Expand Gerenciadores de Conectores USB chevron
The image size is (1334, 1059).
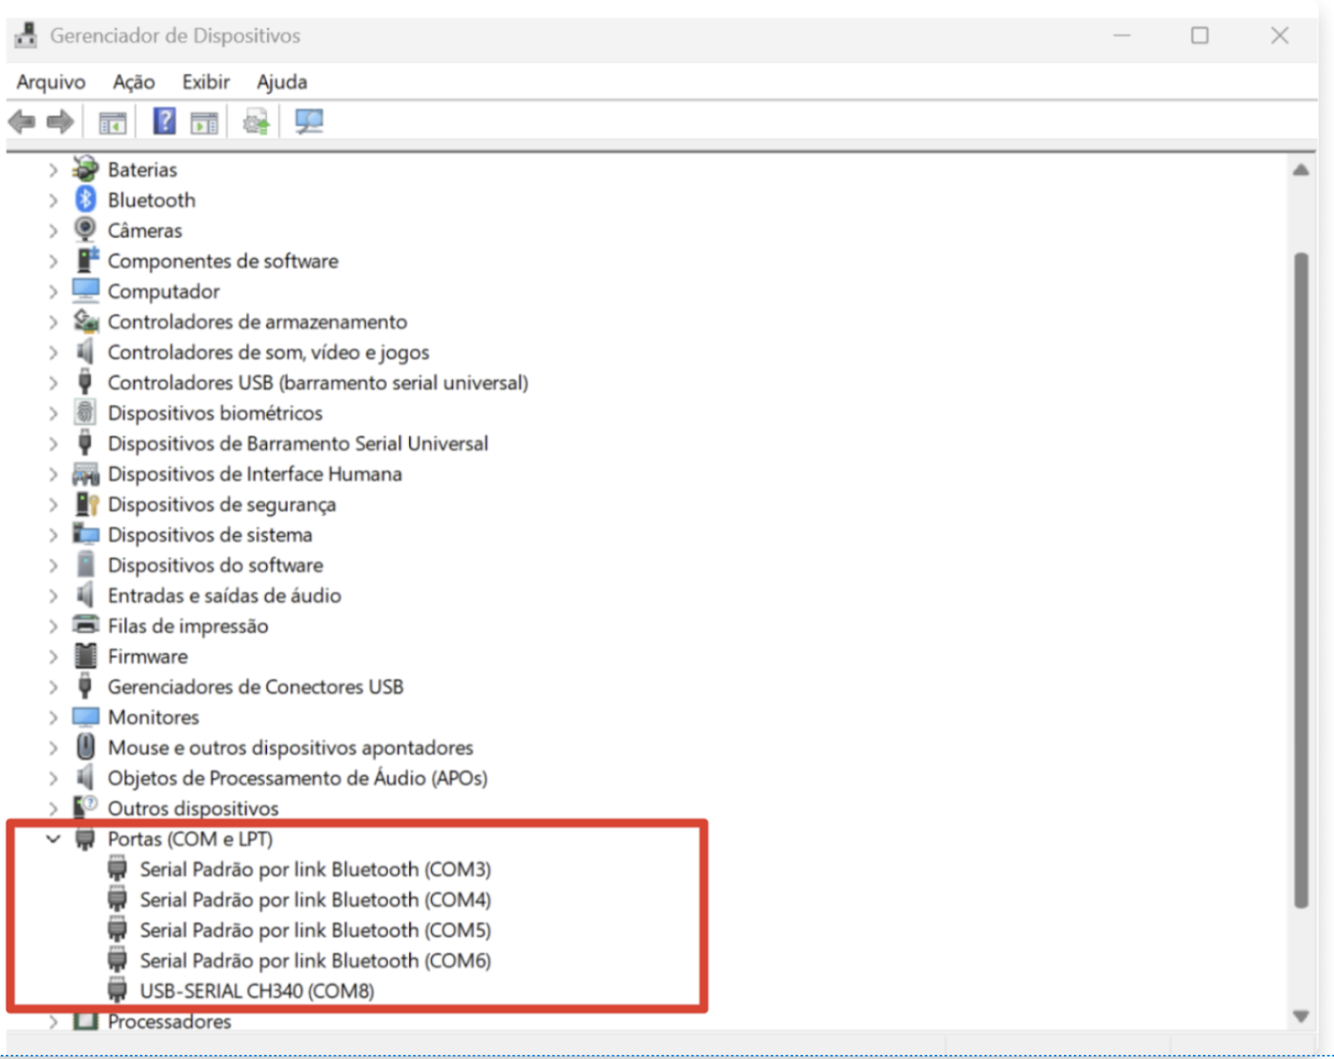coord(53,687)
